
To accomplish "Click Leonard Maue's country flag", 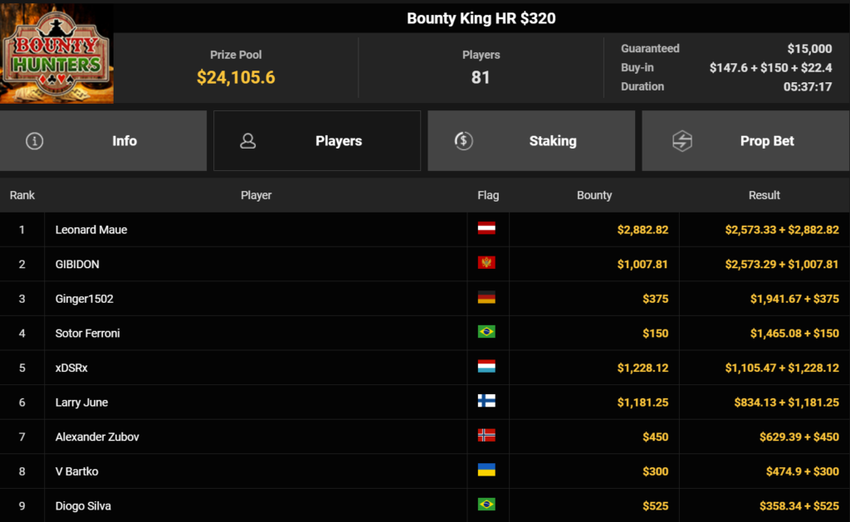I will tap(486, 229).
